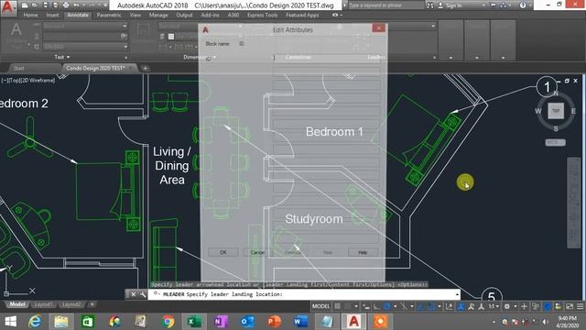This screenshot has height=330, width=586.
Task: Click the N compass direction on ViewCube
Action: tap(556, 93)
